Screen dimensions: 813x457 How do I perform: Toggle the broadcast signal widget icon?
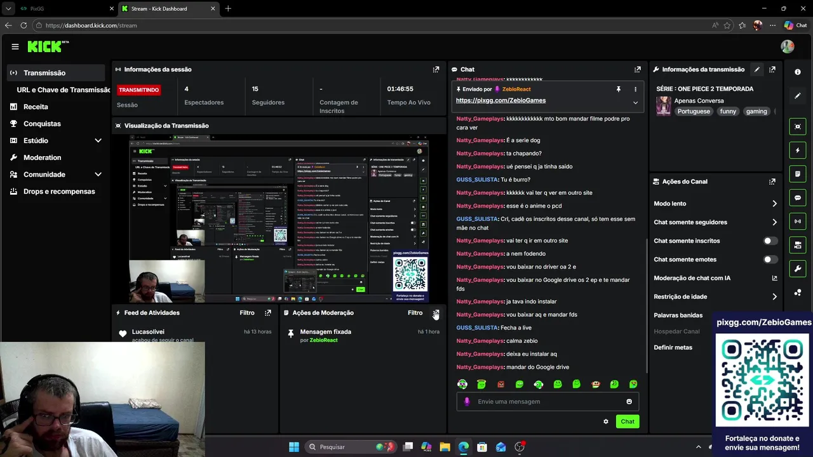coord(798,221)
